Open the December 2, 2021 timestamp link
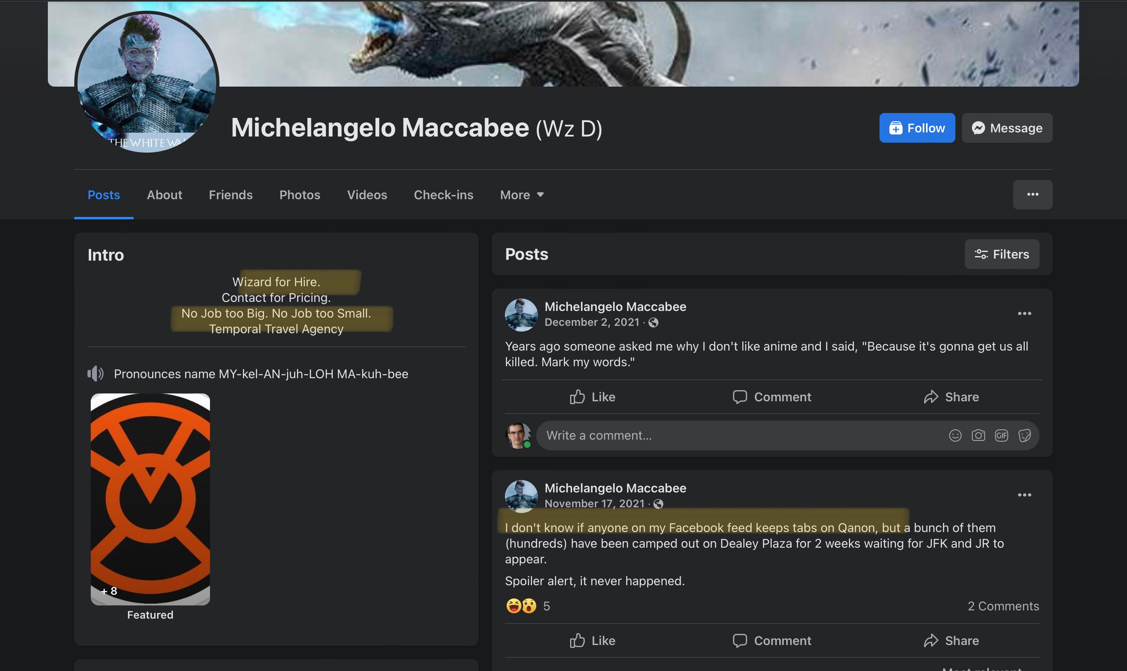 coord(592,322)
